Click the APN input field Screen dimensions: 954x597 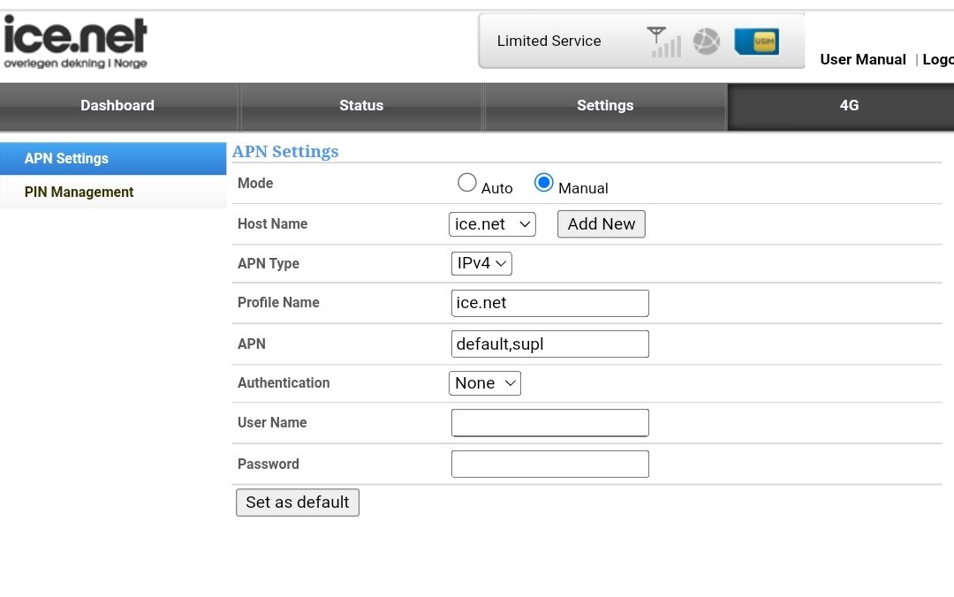click(x=550, y=344)
